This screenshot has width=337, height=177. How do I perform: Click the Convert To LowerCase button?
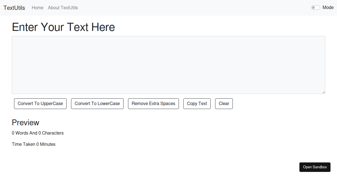(97, 103)
